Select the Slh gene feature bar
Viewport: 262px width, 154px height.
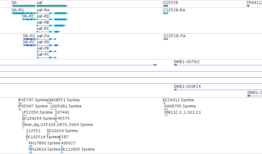[23, 6]
